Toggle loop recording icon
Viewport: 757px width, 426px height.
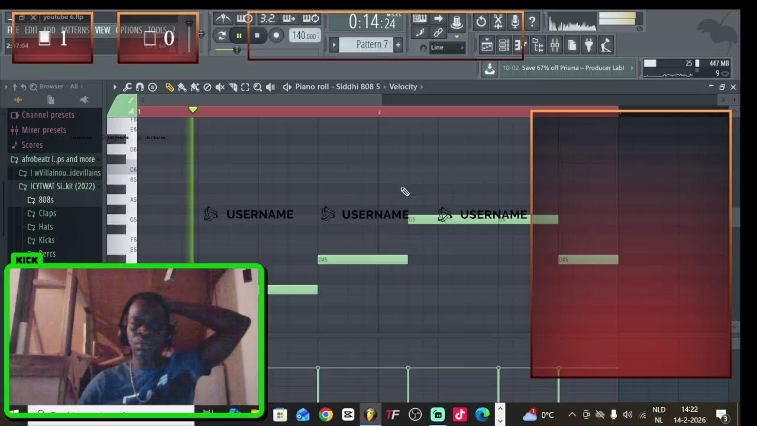(311, 18)
